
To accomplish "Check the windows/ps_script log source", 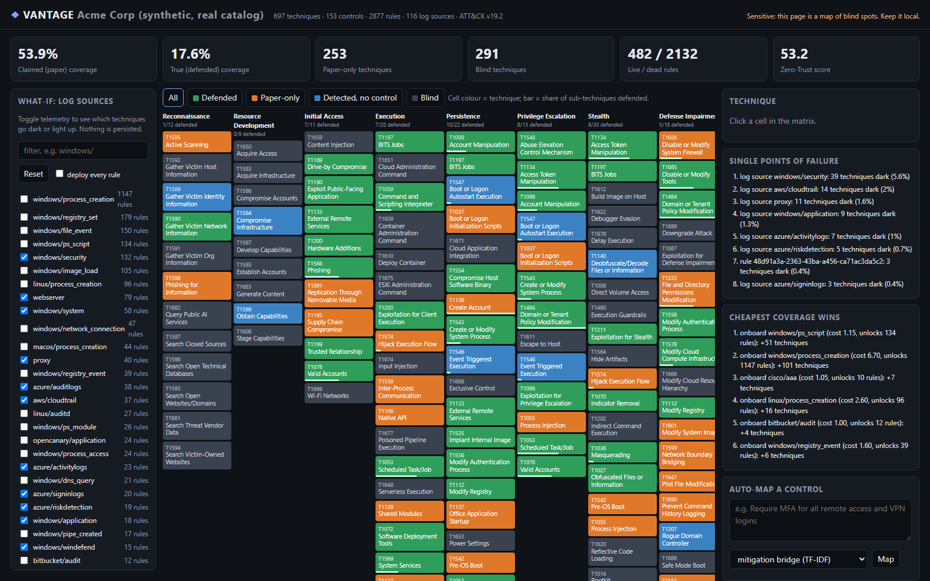I will 24,244.
